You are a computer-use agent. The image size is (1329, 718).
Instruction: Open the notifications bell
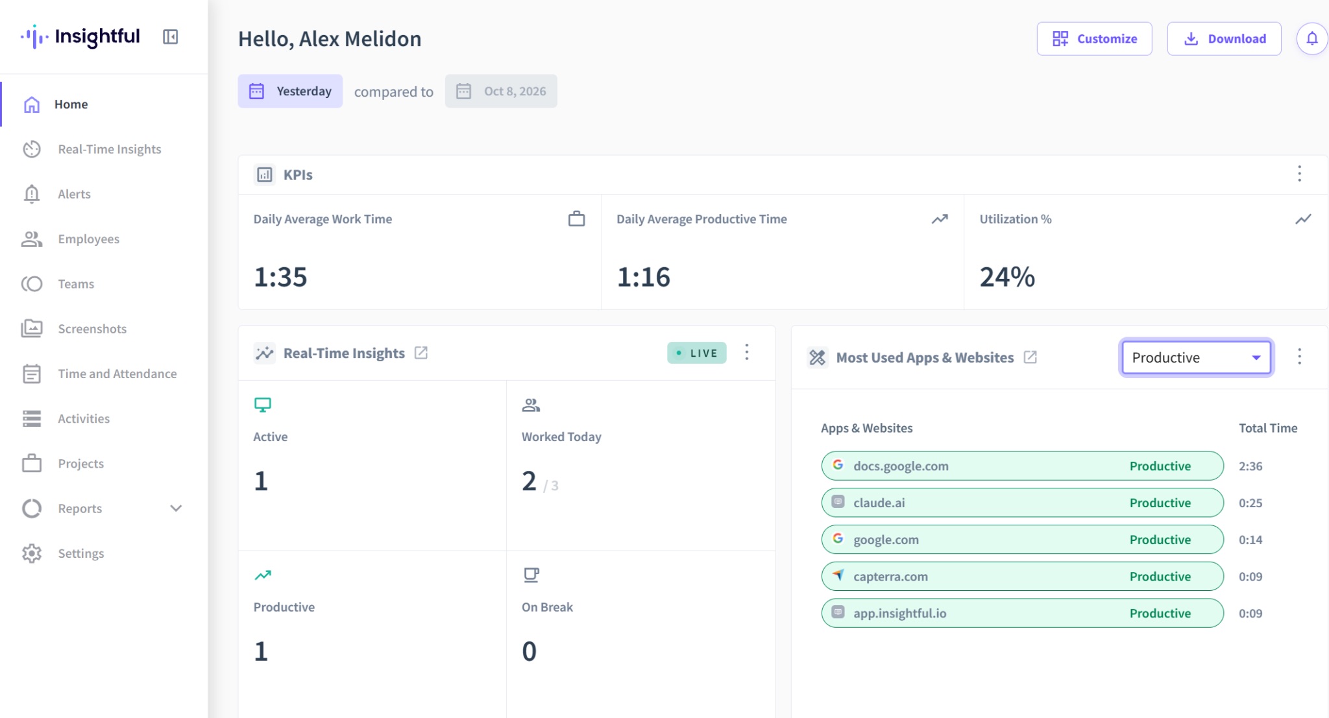tap(1311, 39)
